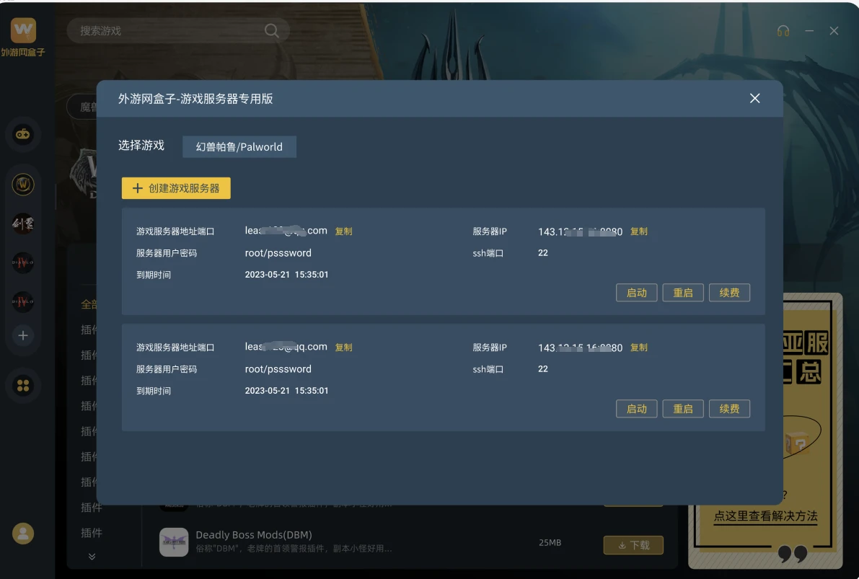Expand the plugin category list chevron
Screen dimensions: 859x579
click(x=92, y=557)
